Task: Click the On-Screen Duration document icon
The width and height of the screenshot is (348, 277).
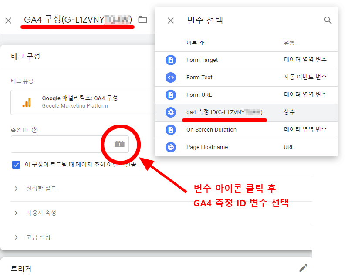Action: coord(171,130)
